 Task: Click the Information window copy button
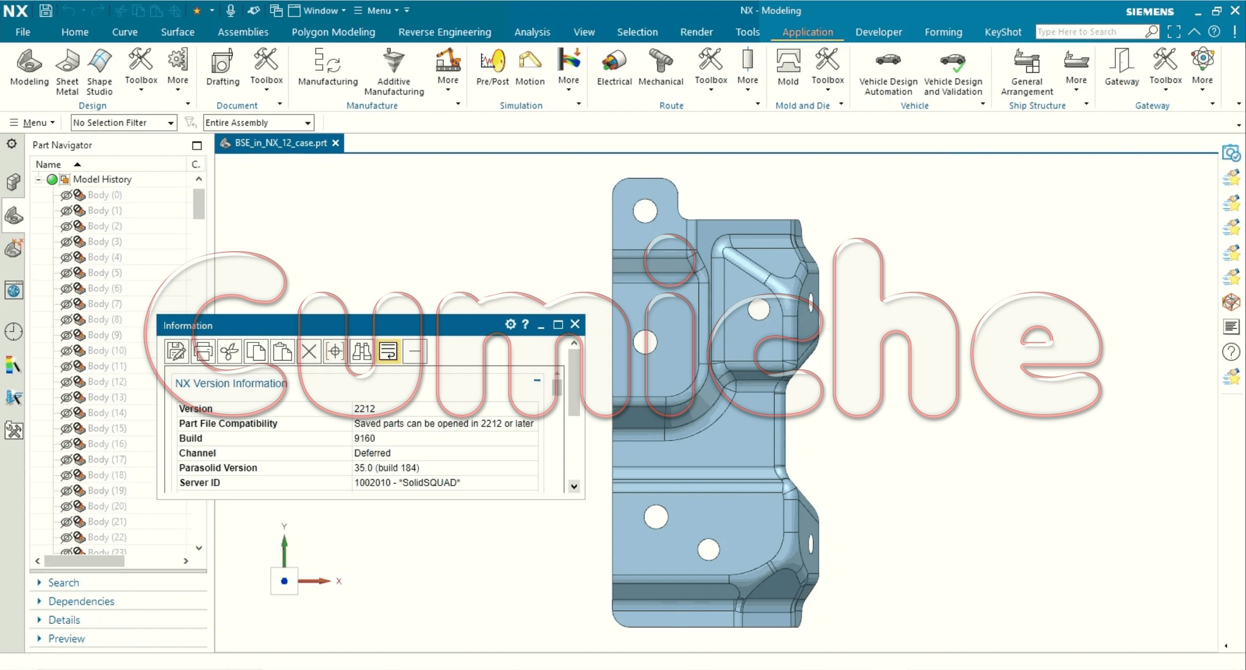tap(256, 350)
